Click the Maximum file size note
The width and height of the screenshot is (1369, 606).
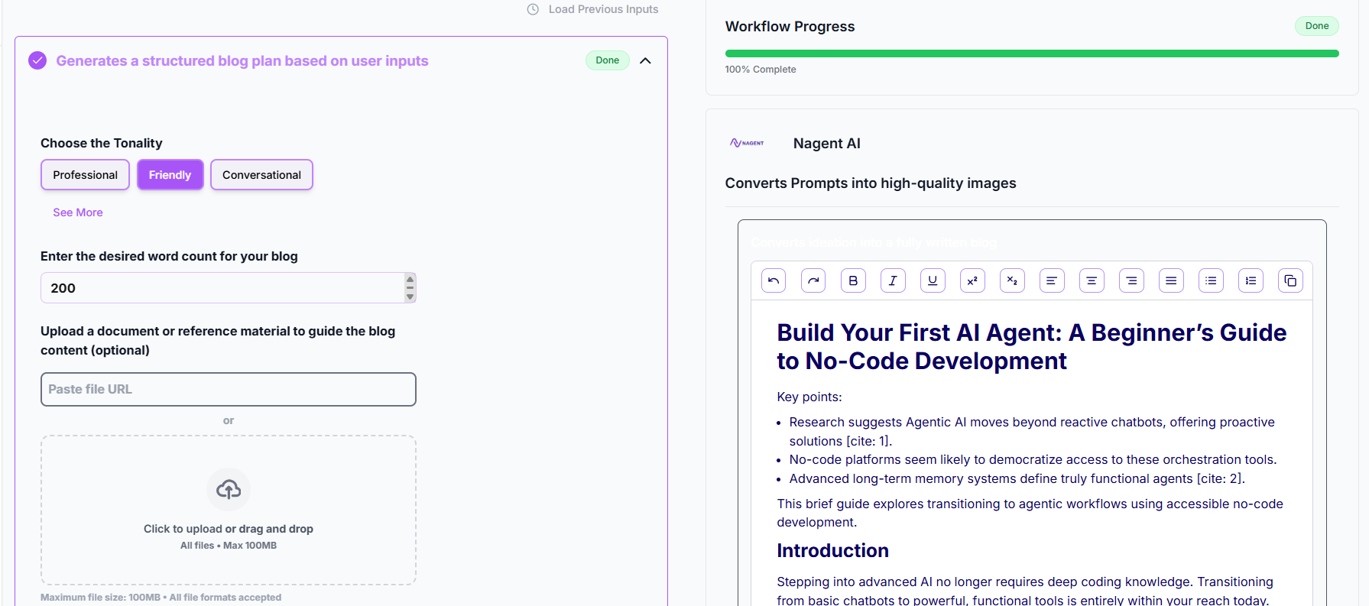point(161,598)
